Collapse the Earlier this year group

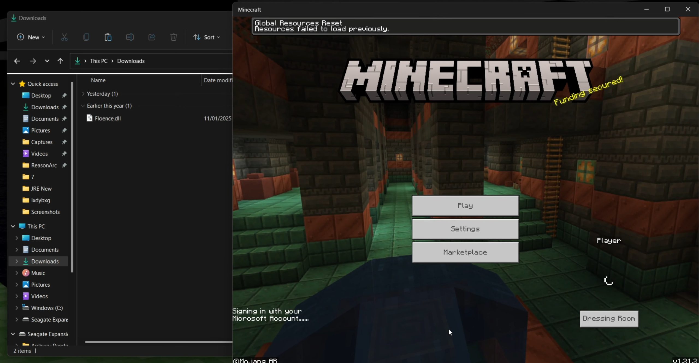[83, 106]
